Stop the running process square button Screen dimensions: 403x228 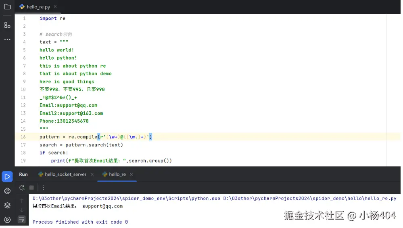31,188
